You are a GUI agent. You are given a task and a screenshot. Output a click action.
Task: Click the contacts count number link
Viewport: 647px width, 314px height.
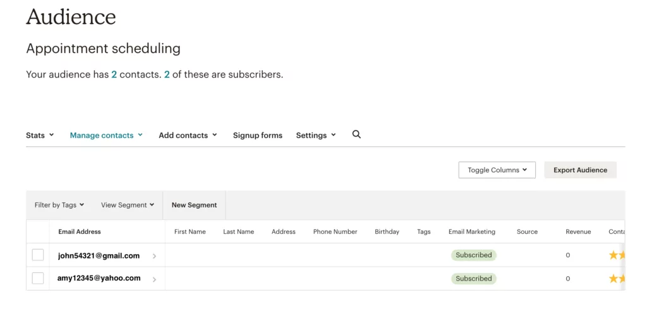[114, 74]
